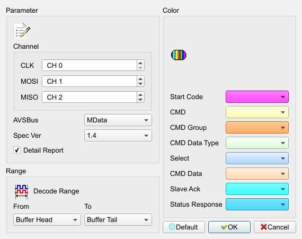
Task: Click the Status Response label
Action: 196,205
